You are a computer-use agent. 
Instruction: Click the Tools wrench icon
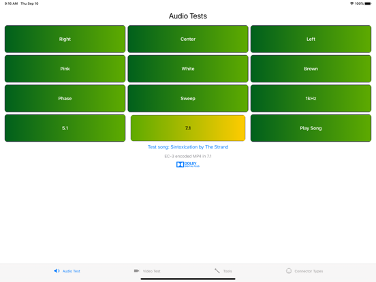[217, 271]
